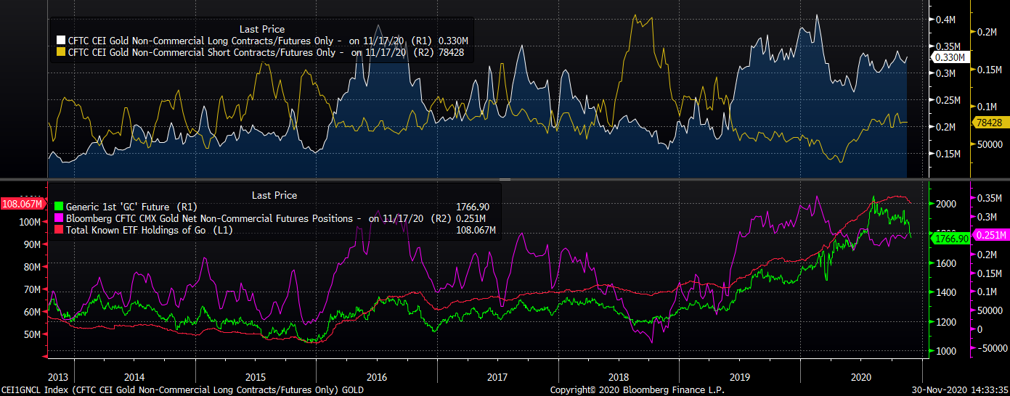Click the 1766.90 value in the lower legend
Image resolution: width=1010 pixels, height=396 pixels.
click(472, 207)
